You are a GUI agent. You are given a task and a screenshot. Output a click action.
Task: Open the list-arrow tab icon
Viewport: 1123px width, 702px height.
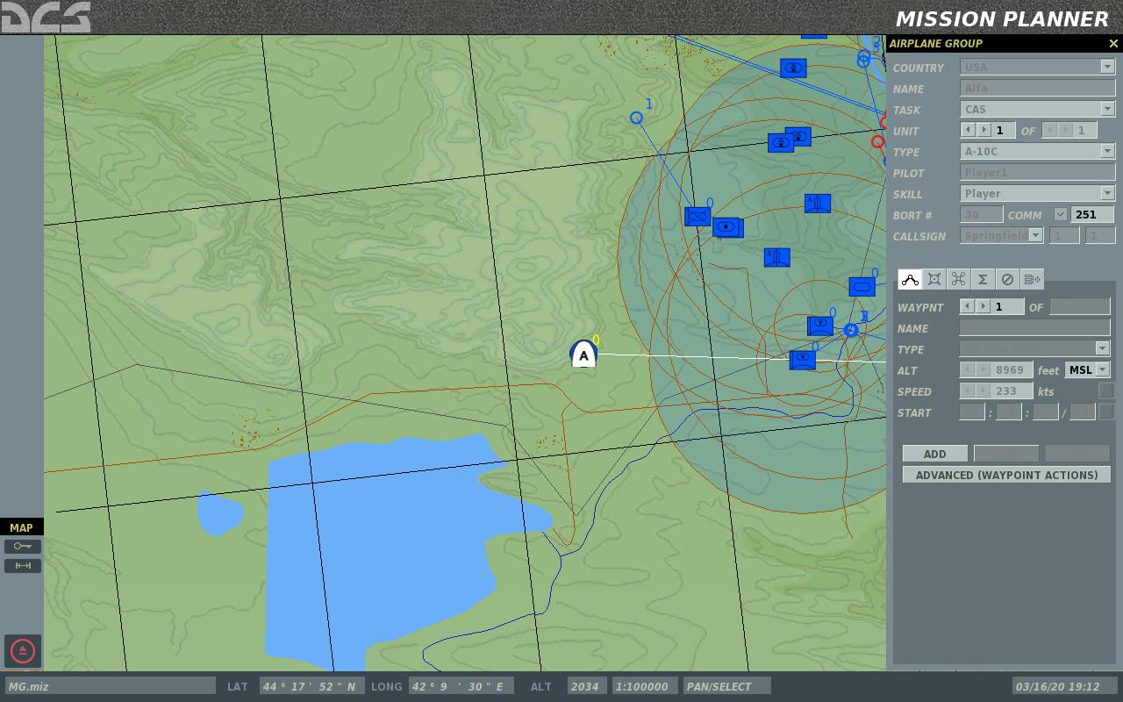pos(1032,279)
